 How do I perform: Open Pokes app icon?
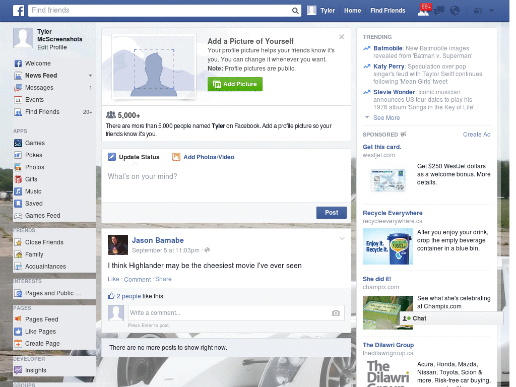(18, 155)
